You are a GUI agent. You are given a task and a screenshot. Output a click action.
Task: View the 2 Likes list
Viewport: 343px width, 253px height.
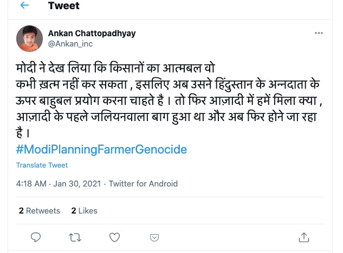pyautogui.click(x=85, y=211)
